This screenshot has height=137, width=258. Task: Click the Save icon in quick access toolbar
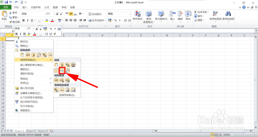coord(6,2)
